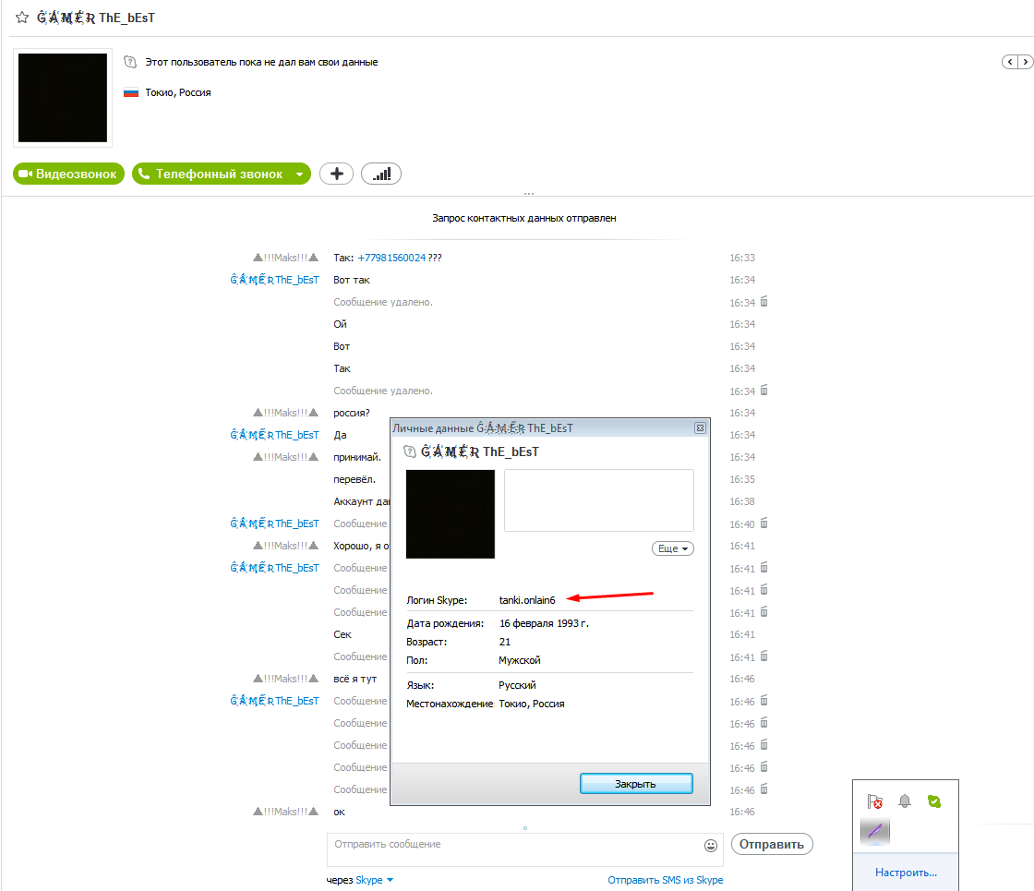Click !!!Maks!!! sender name beside 'ок'

point(285,812)
